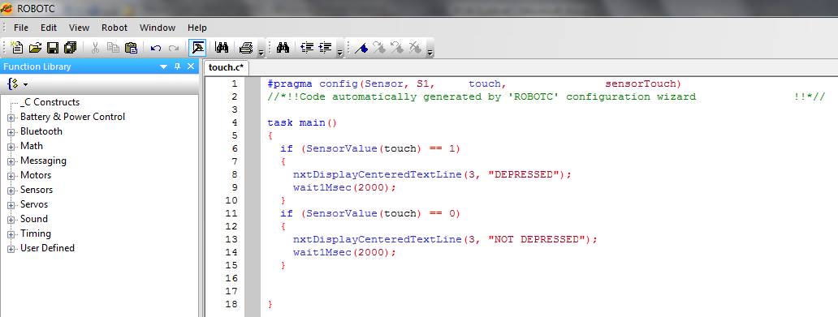
Task: Expand the Servos node
Action: 11,205
